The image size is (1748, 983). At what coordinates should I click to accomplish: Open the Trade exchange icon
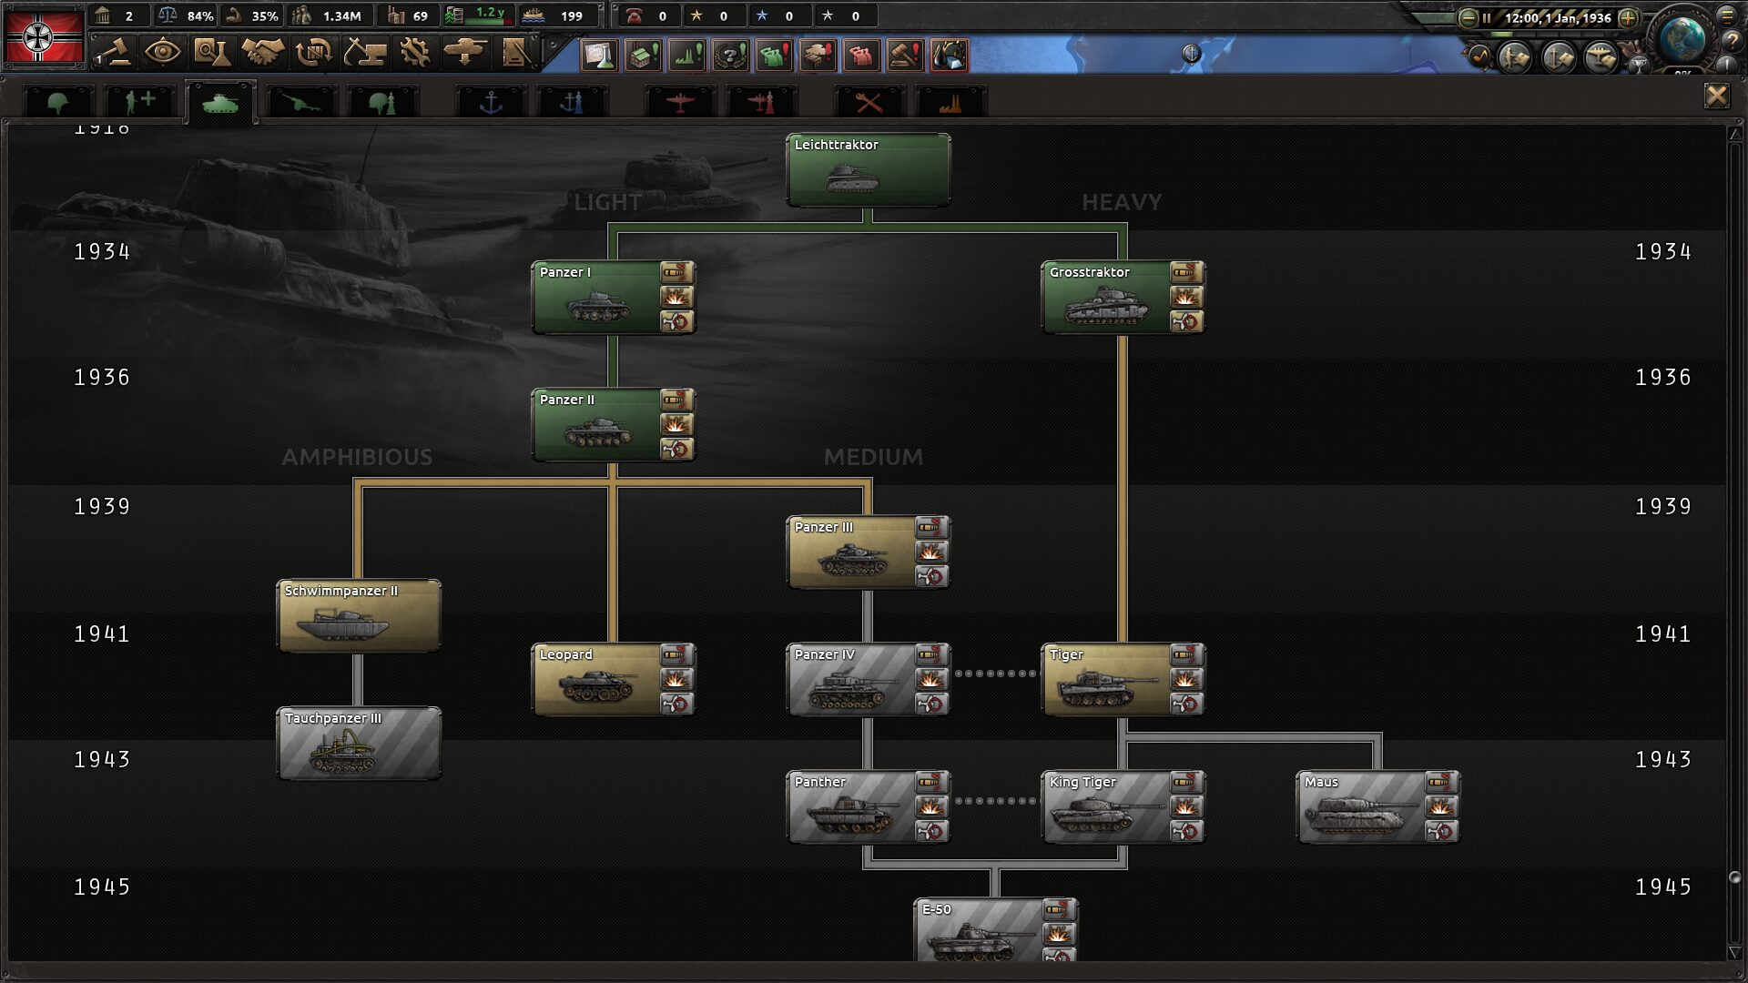pos(314,52)
